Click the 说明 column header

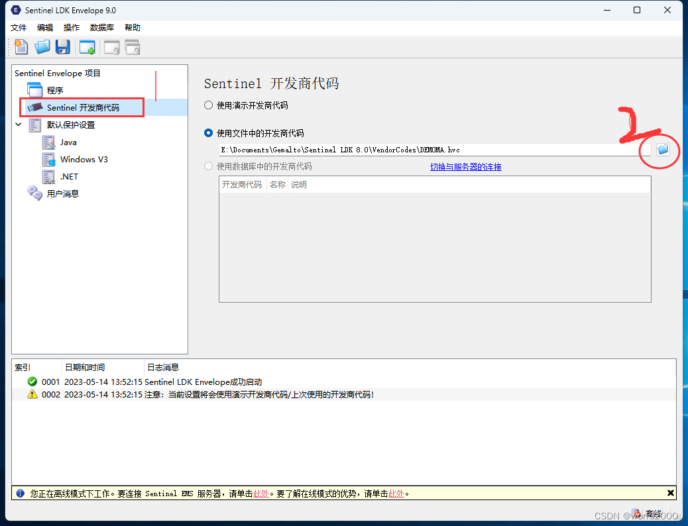pyautogui.click(x=299, y=185)
